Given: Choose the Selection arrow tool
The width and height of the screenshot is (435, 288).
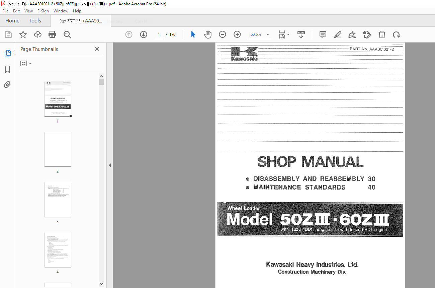Looking at the screenshot, I should point(193,34).
